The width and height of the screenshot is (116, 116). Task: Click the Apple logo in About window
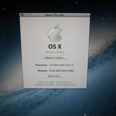point(55,33)
